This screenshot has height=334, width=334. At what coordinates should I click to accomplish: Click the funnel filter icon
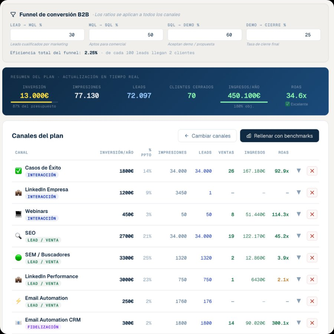click(x=13, y=14)
